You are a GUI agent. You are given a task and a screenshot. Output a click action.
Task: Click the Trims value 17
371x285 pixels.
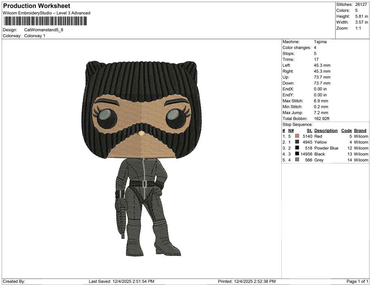click(316, 59)
